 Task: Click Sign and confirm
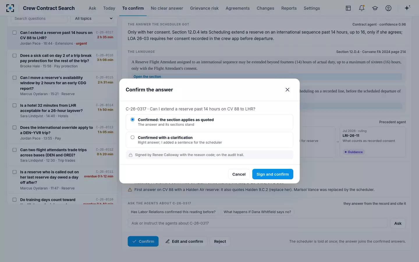[273, 174]
